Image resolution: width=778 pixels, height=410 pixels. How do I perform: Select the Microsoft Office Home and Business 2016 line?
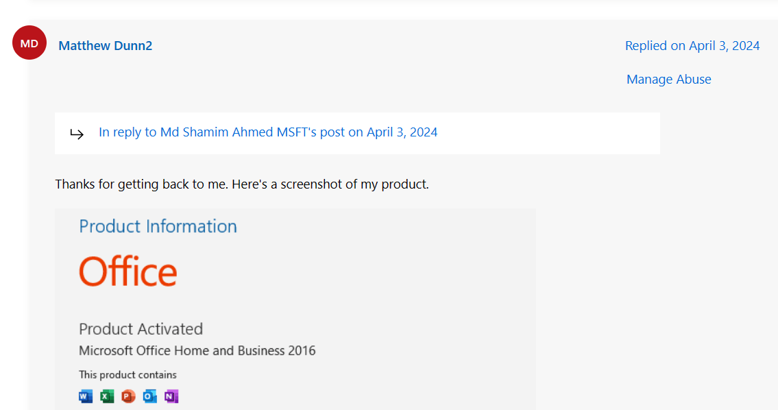(x=197, y=350)
